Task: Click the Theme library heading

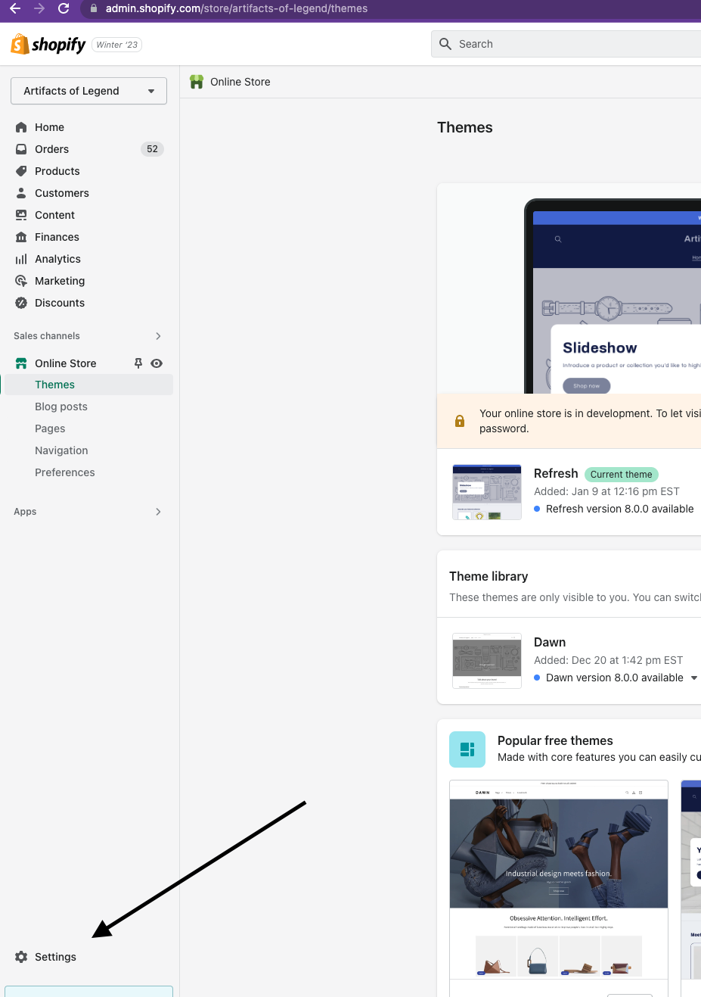Action: tap(489, 576)
